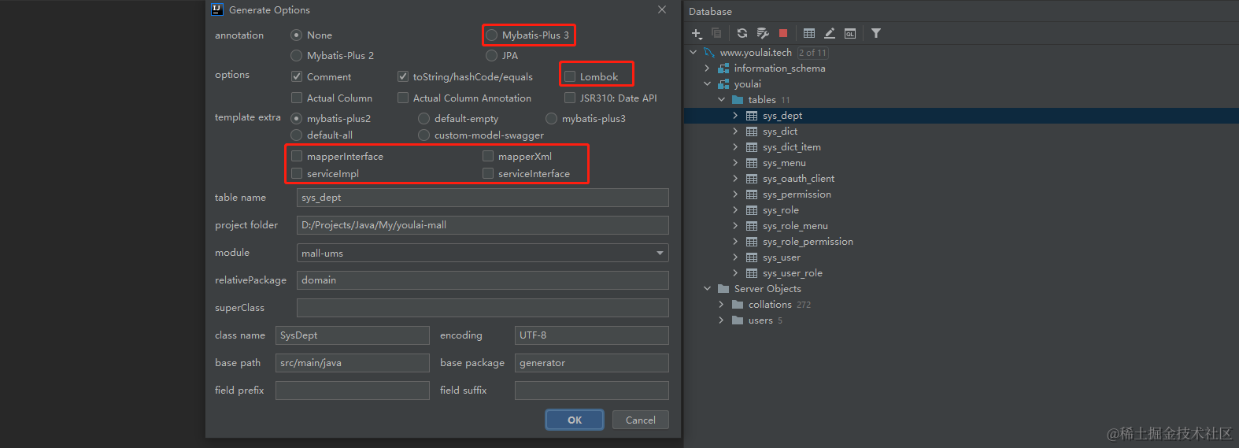Click the OK button

coord(575,420)
